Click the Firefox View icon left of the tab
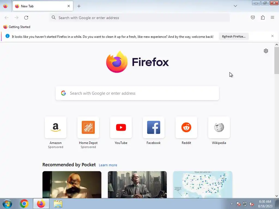The height and width of the screenshot is (209, 279). coord(5,6)
